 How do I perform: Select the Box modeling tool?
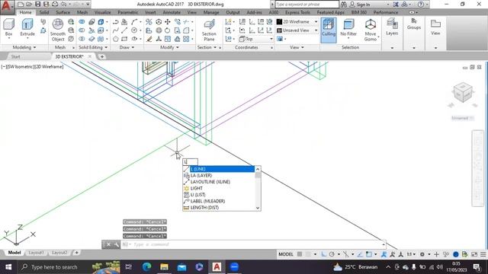[x=8, y=27]
